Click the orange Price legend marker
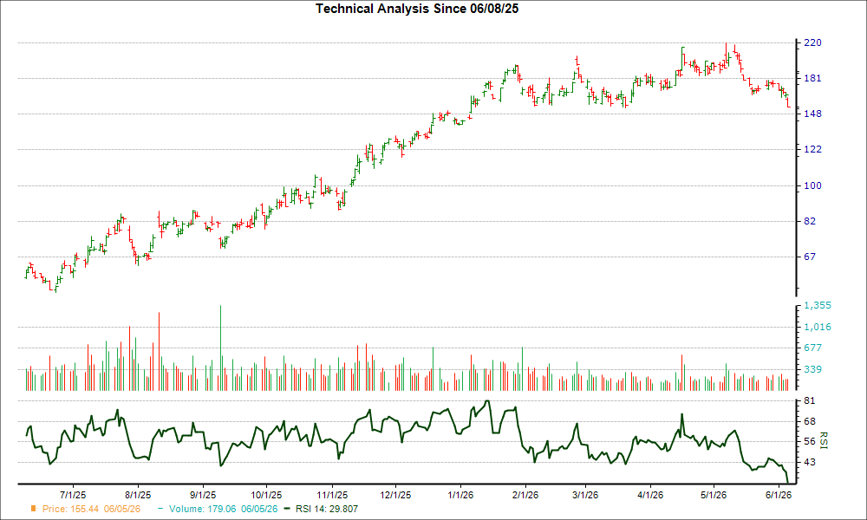The width and height of the screenshot is (867, 520). tap(34, 509)
